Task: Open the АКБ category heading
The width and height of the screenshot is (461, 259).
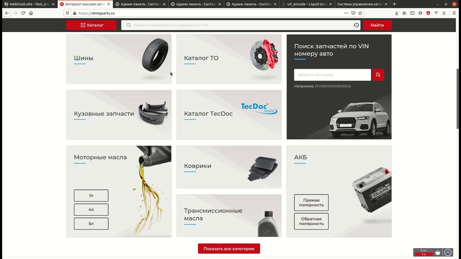Action: click(x=300, y=157)
